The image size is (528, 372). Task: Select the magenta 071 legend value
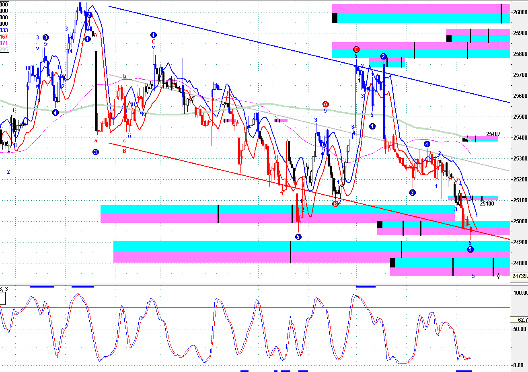4,43
